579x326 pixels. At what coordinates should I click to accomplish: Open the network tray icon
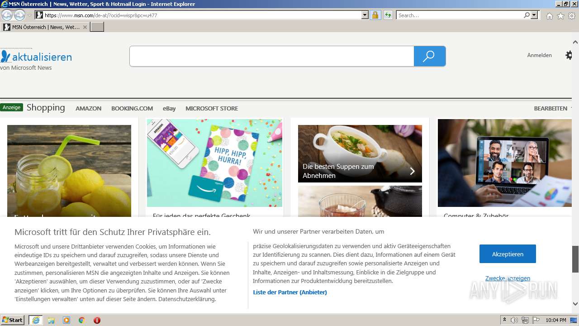pos(525,320)
